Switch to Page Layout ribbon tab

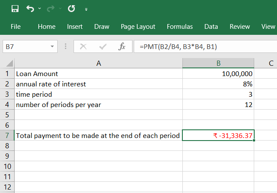138,27
